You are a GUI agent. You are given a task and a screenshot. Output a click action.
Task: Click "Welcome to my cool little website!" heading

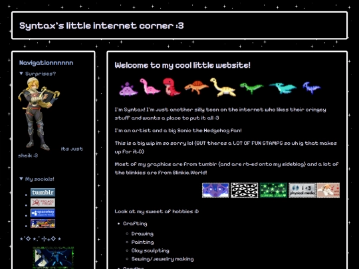(182, 65)
